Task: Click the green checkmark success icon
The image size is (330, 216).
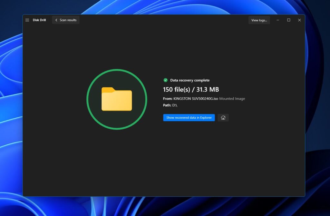Action: (x=166, y=80)
